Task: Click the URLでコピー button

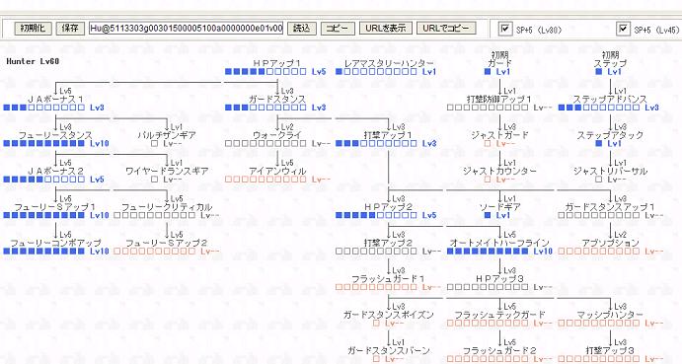Action: pyautogui.click(x=446, y=29)
